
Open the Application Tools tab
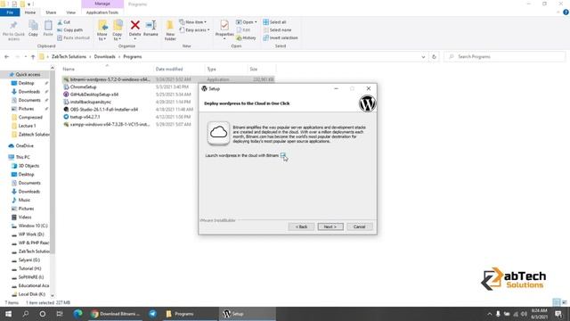pos(102,12)
